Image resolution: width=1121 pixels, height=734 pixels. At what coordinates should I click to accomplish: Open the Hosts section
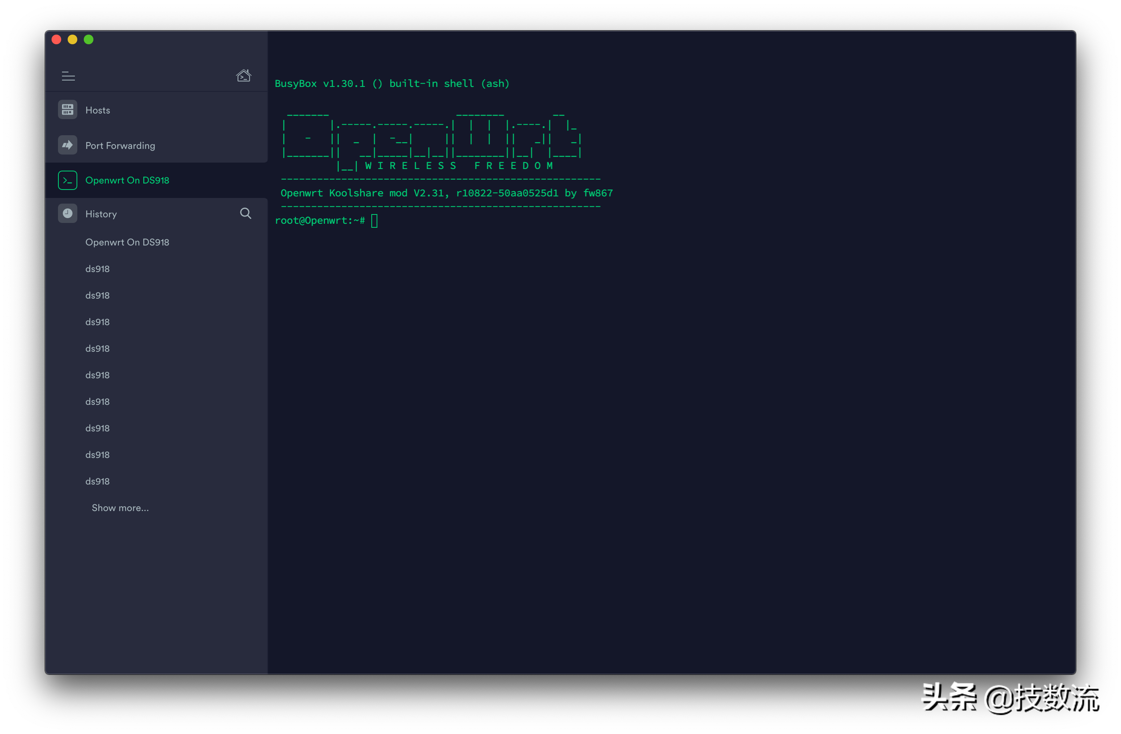click(x=97, y=110)
